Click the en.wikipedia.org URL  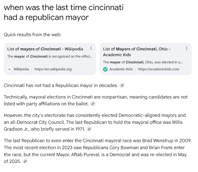(x=53, y=69)
